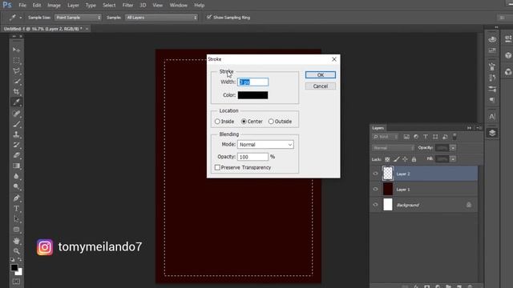Open the Character panel icon

[x=492, y=116]
